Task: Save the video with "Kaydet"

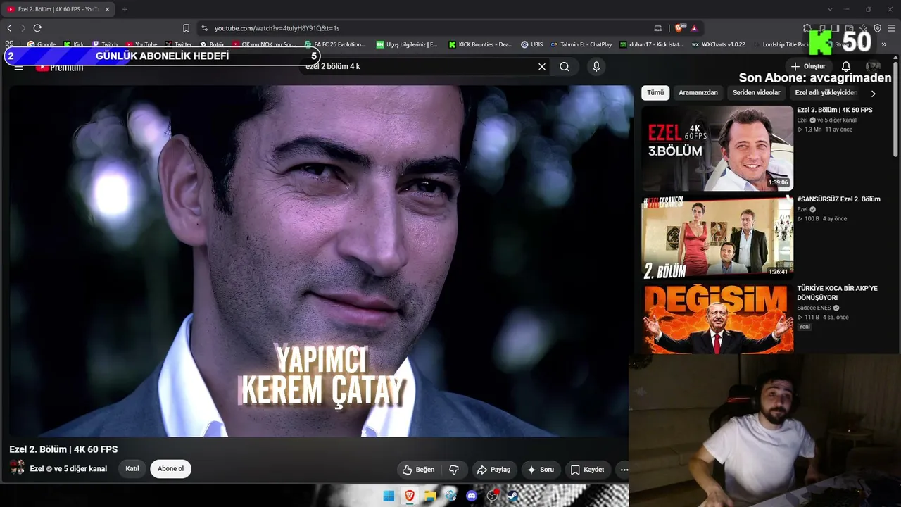Action: pyautogui.click(x=587, y=470)
